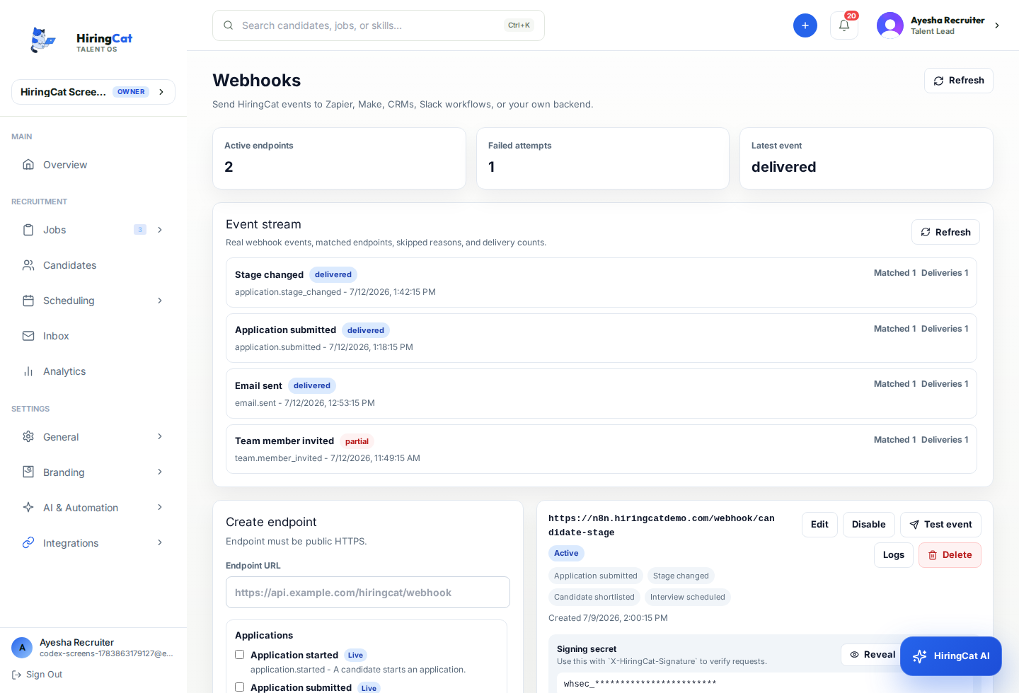Tick the Application started checkbox
The width and height of the screenshot is (1019, 693).
tap(240, 655)
